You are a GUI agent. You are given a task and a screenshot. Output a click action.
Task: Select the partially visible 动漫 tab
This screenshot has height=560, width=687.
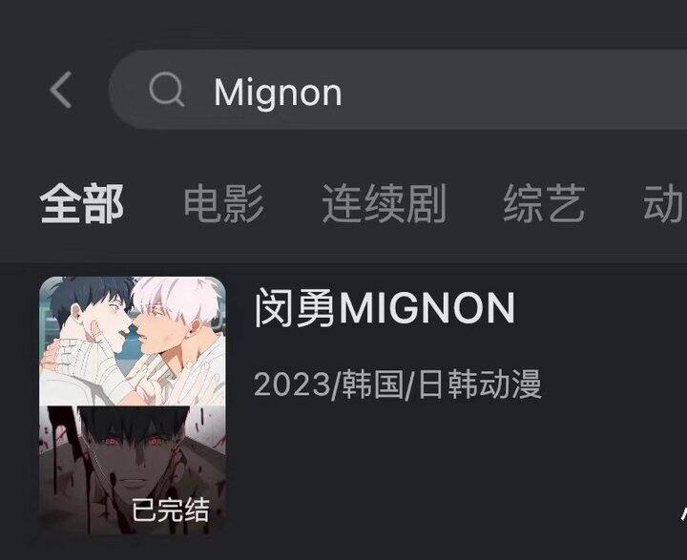pos(665,204)
